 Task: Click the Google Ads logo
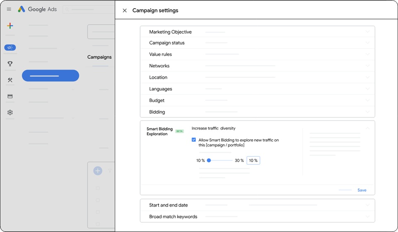point(37,9)
